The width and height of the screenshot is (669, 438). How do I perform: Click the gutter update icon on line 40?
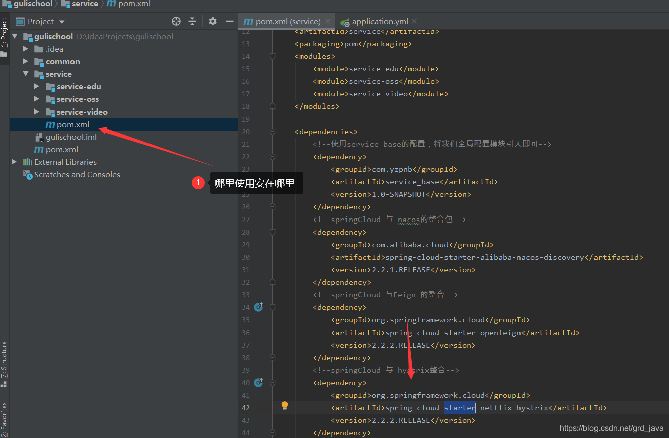258,382
